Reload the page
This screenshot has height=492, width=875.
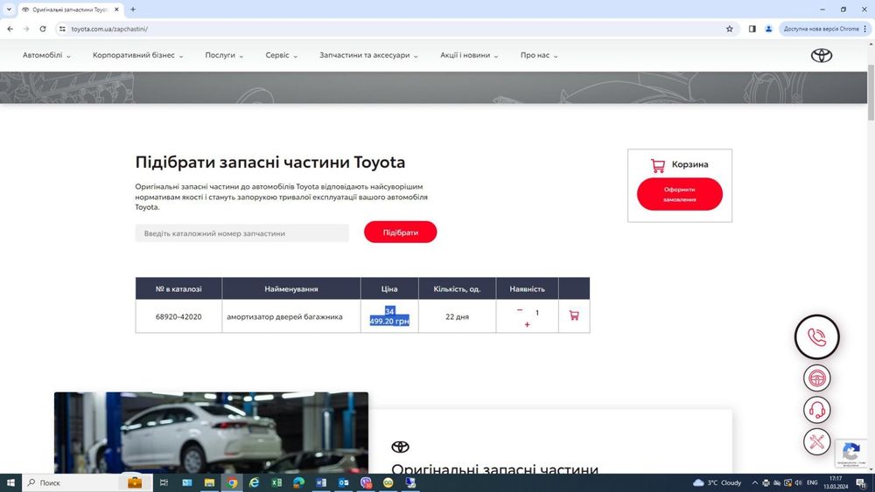pyautogui.click(x=42, y=29)
